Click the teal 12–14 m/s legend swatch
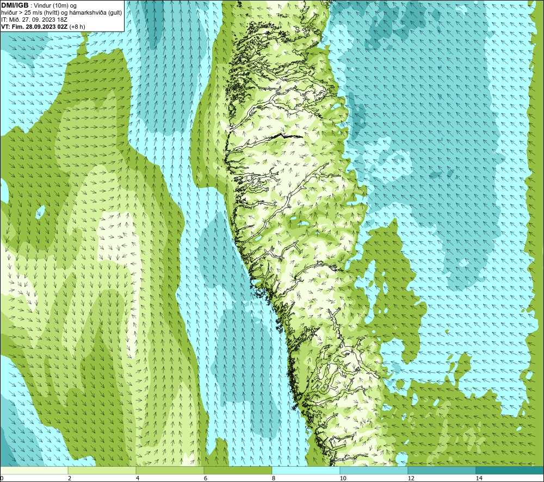 (442, 470)
